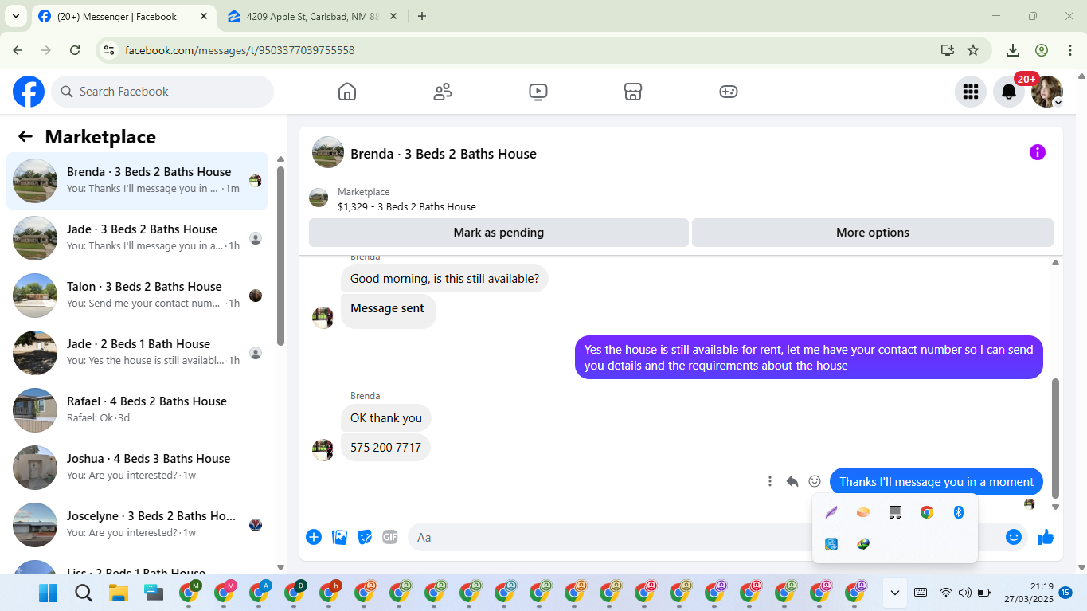Open Chrome tab search dropdown
Image resolution: width=1087 pixels, height=611 pixels.
(x=16, y=16)
